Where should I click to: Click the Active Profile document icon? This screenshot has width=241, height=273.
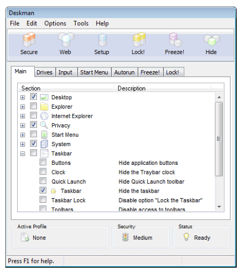pos(25,237)
